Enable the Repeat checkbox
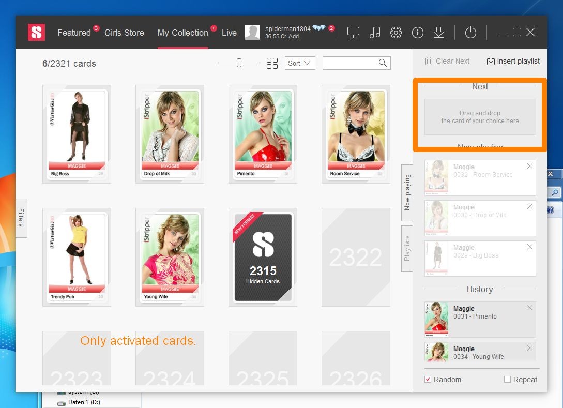563x408 pixels. tap(507, 379)
